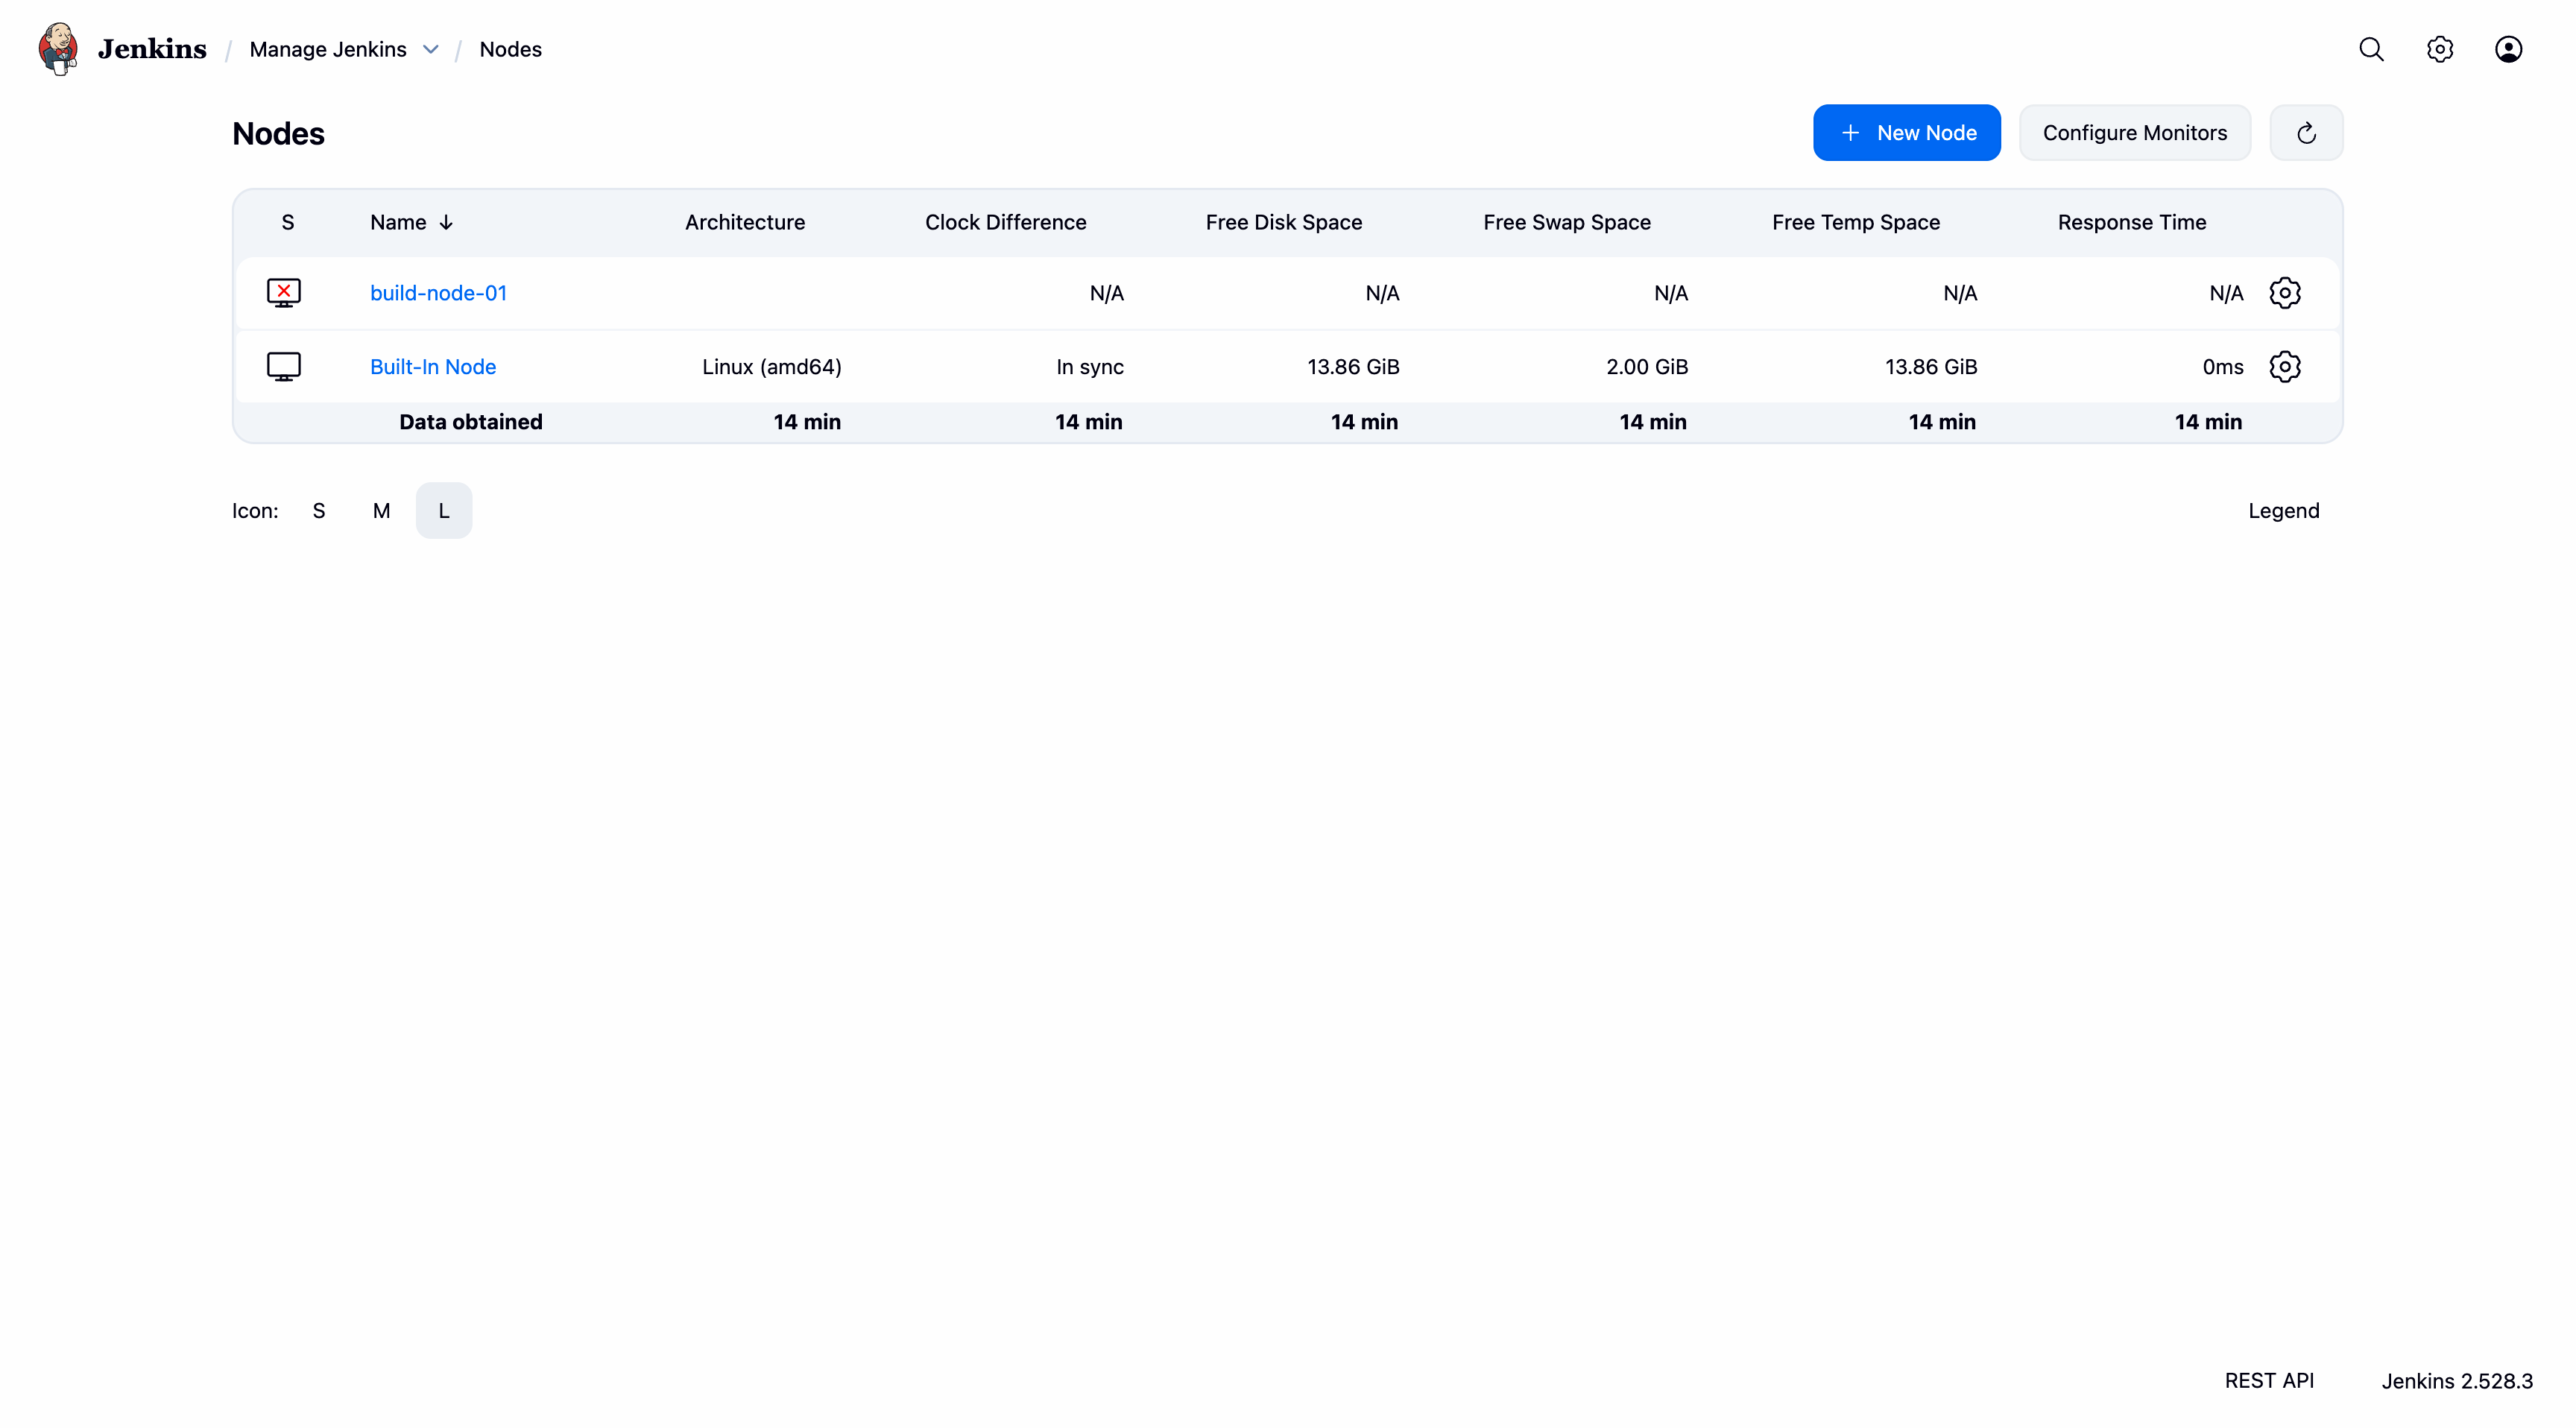Set icon size to Medium
This screenshot has height=1428, width=2576.
click(381, 511)
